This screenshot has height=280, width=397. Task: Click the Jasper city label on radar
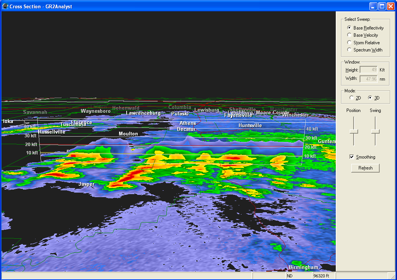[x=86, y=184]
